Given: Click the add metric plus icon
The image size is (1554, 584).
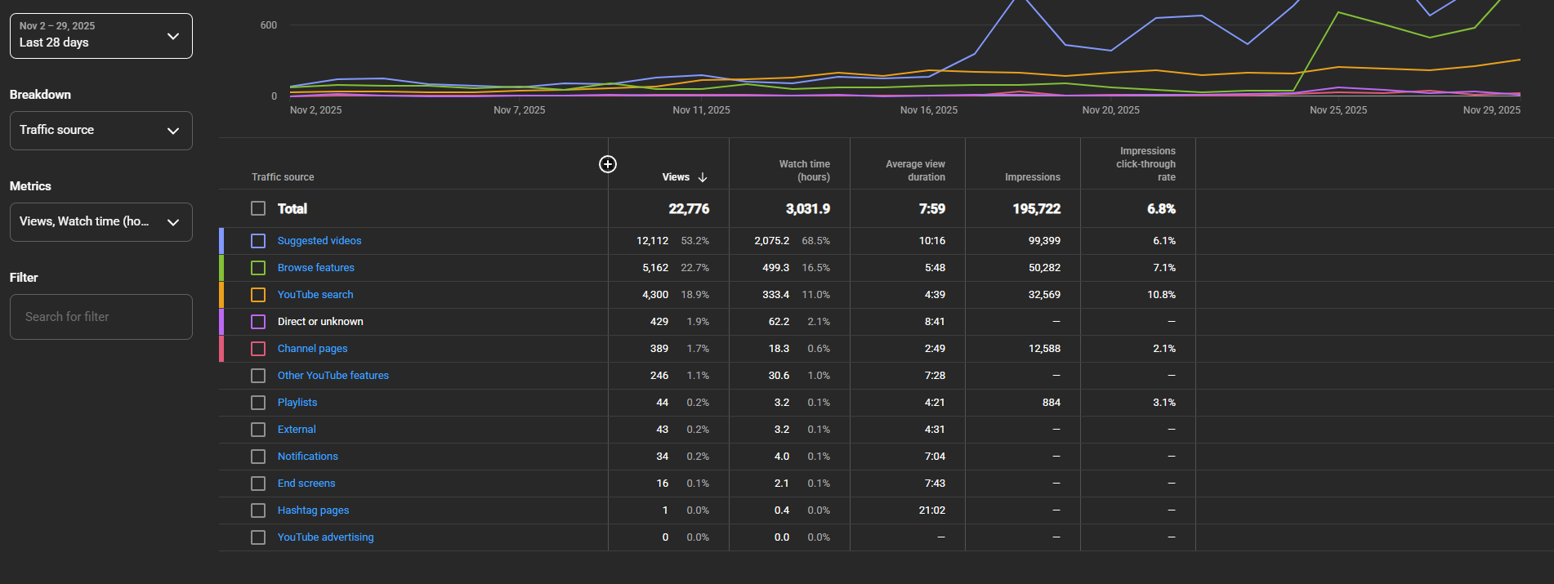Looking at the screenshot, I should (x=608, y=164).
